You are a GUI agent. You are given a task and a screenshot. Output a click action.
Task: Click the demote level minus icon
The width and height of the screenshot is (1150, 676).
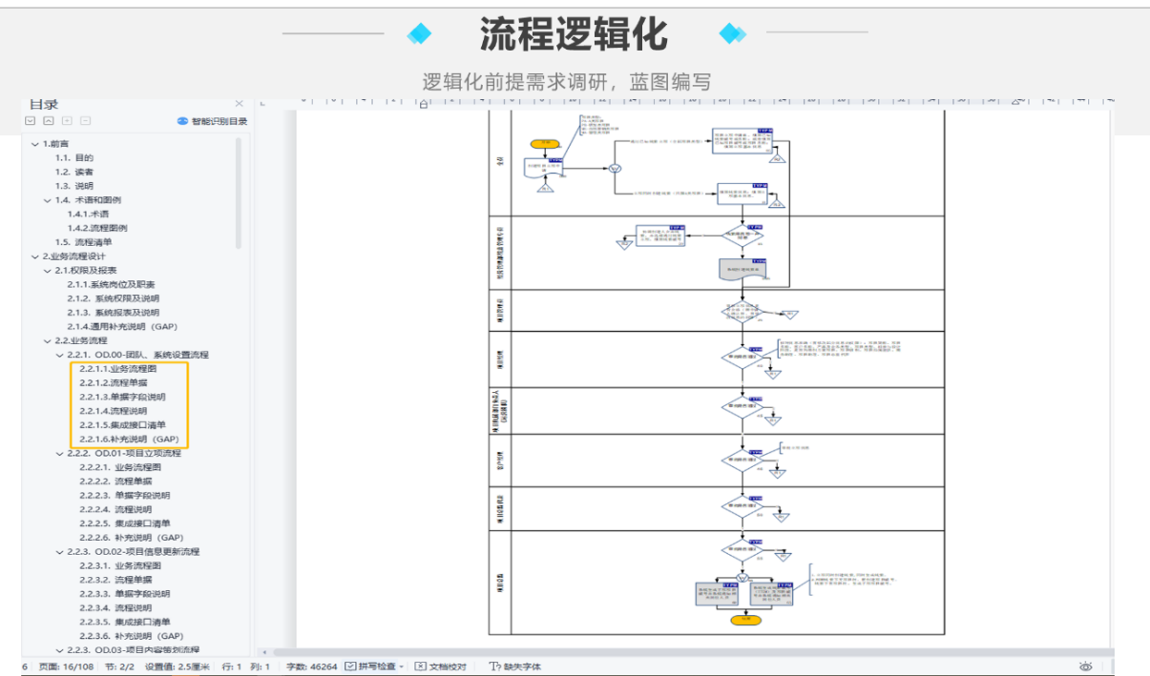click(85, 121)
